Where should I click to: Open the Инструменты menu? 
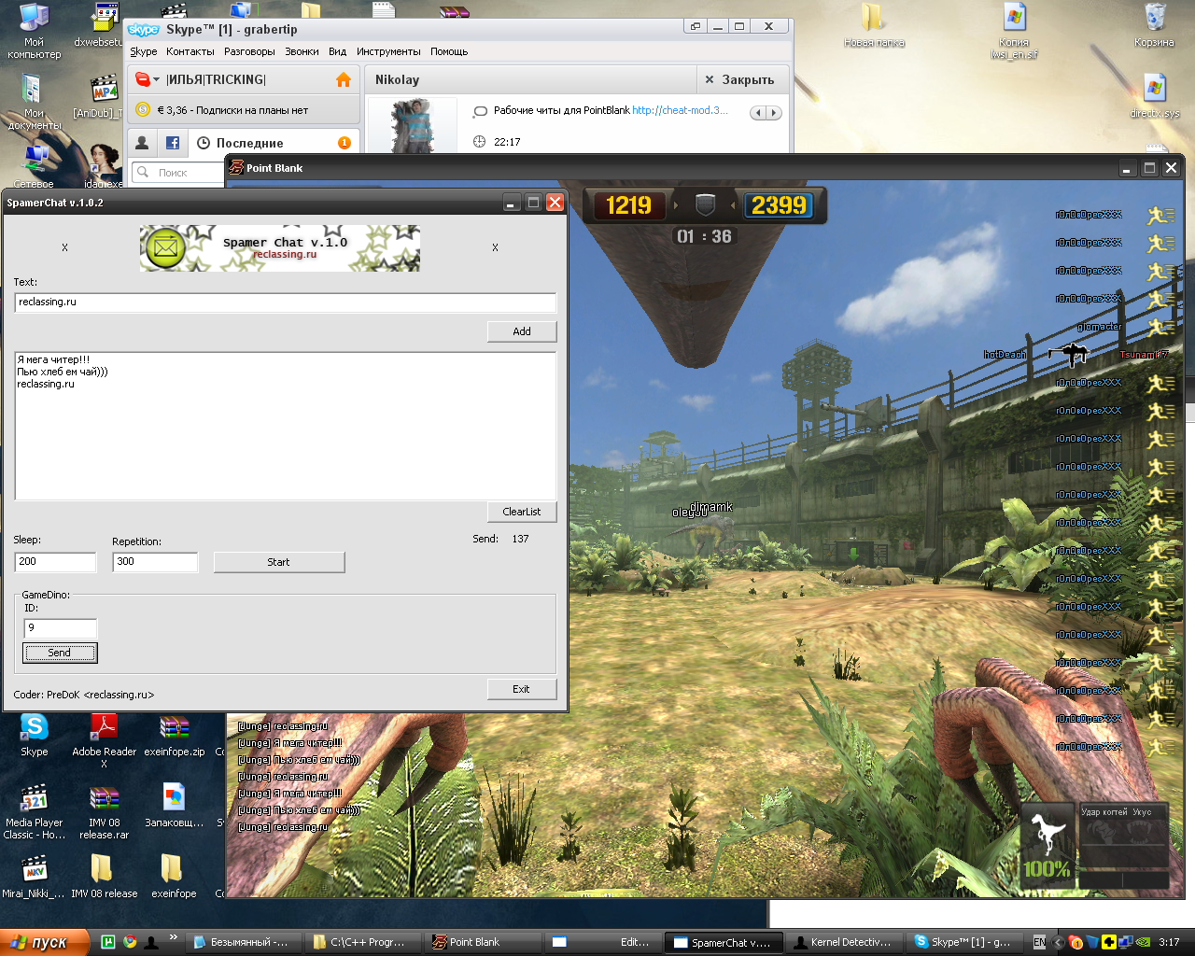[x=388, y=51]
